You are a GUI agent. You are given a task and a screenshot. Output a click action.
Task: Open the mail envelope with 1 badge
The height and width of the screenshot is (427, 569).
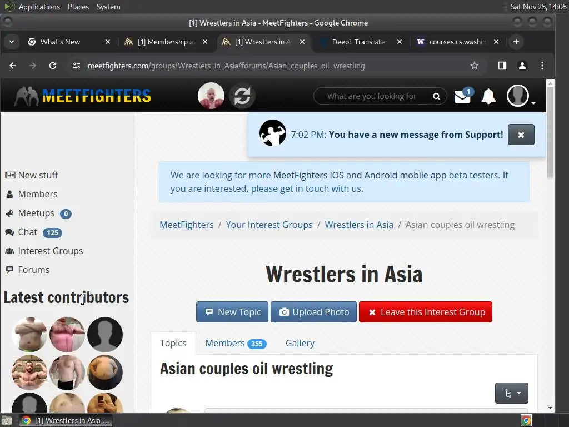pos(463,96)
